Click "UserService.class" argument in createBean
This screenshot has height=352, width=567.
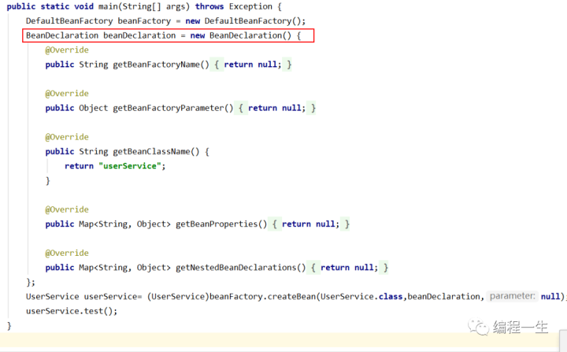point(361,296)
